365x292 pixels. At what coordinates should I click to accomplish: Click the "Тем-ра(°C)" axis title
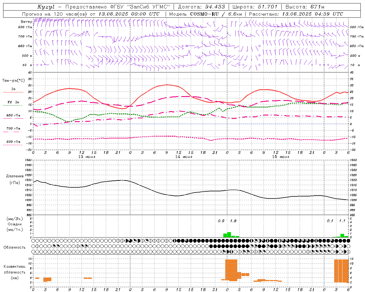(13, 81)
